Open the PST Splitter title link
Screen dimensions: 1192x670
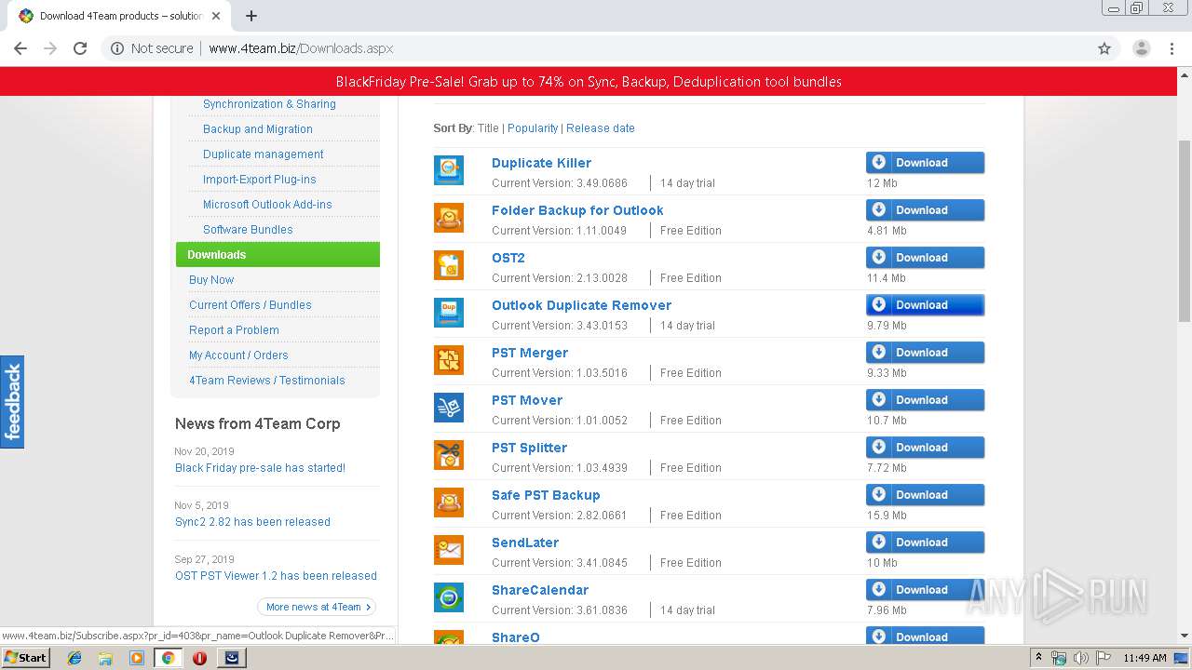(529, 448)
